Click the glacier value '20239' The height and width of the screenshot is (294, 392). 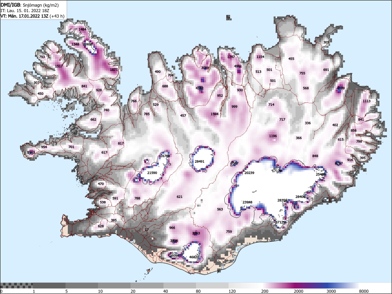[249, 173]
